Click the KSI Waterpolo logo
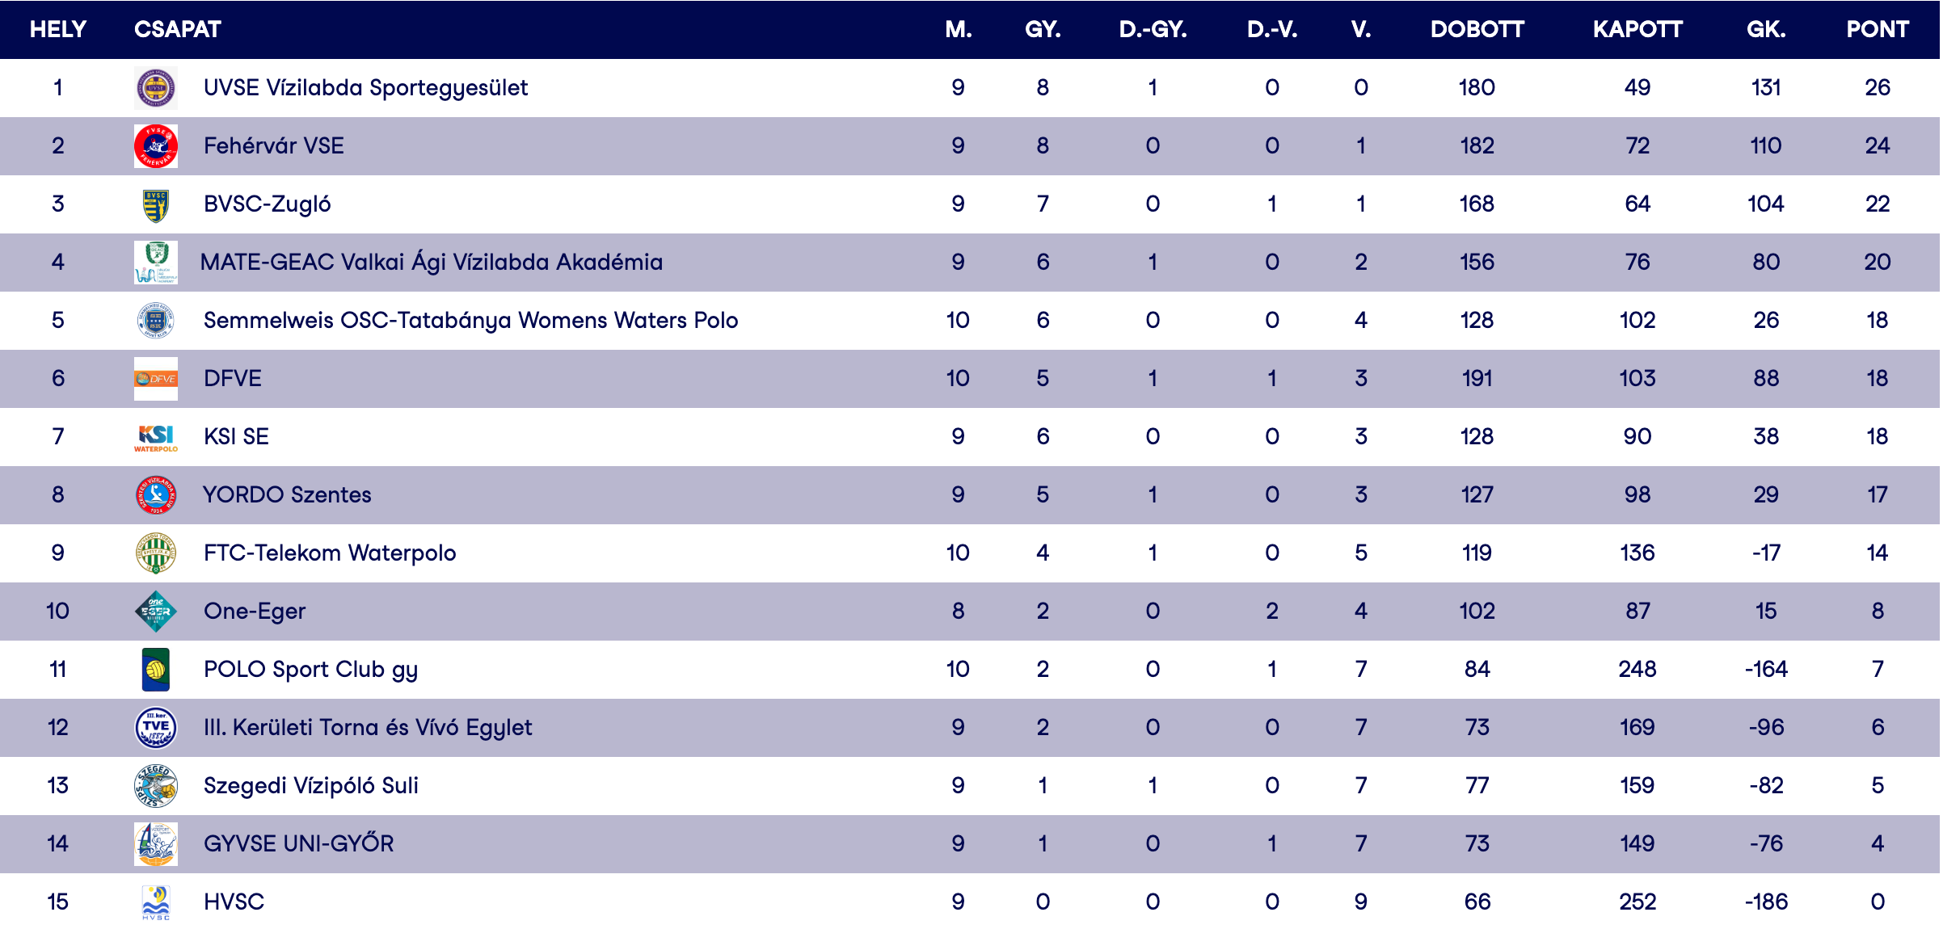The width and height of the screenshot is (1943, 929). coord(155,437)
